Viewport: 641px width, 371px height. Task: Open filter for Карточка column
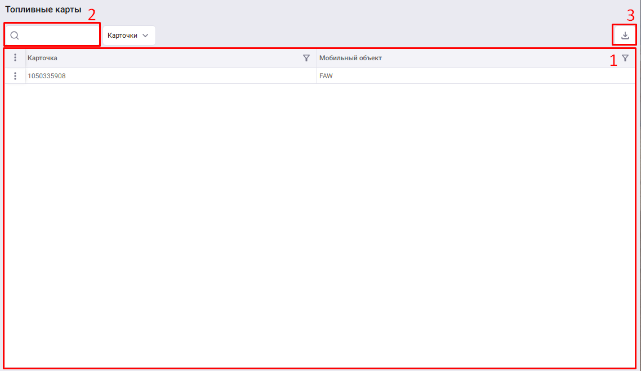(x=306, y=58)
